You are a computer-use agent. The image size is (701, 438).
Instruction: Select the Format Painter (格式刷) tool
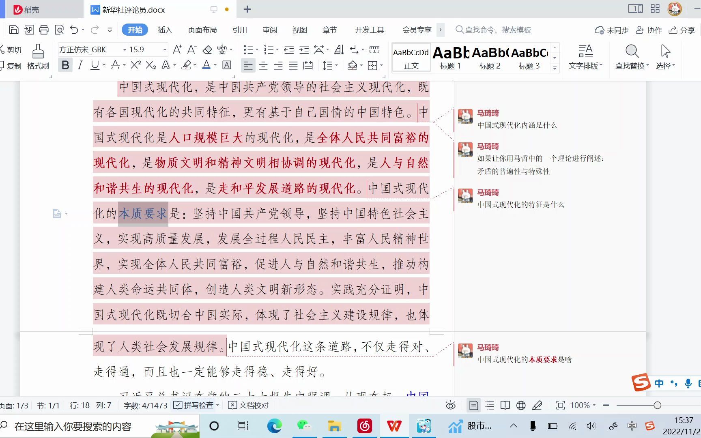coord(37,57)
